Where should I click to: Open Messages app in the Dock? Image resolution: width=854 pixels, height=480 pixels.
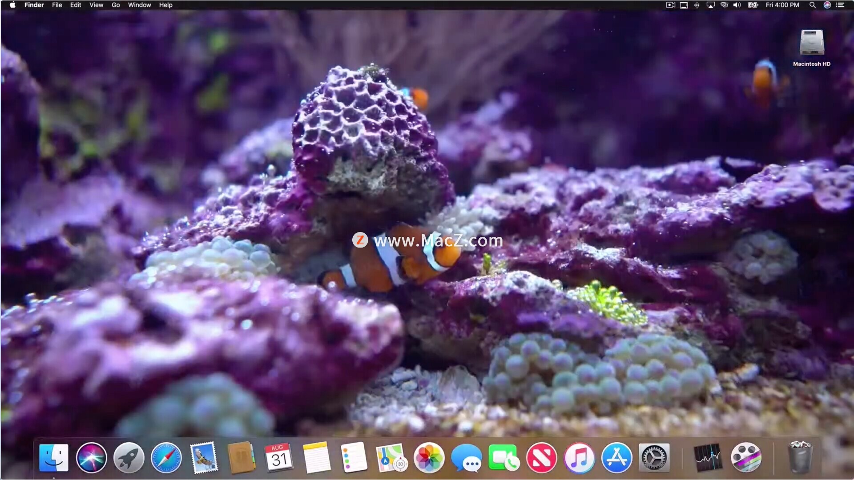(466, 458)
